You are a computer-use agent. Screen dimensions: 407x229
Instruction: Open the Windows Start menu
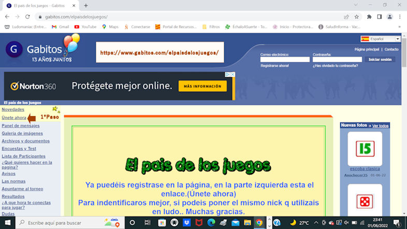click(x=8, y=223)
